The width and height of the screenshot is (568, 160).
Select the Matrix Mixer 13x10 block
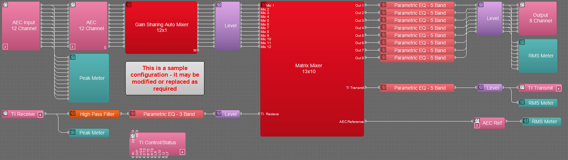pyautogui.click(x=308, y=69)
